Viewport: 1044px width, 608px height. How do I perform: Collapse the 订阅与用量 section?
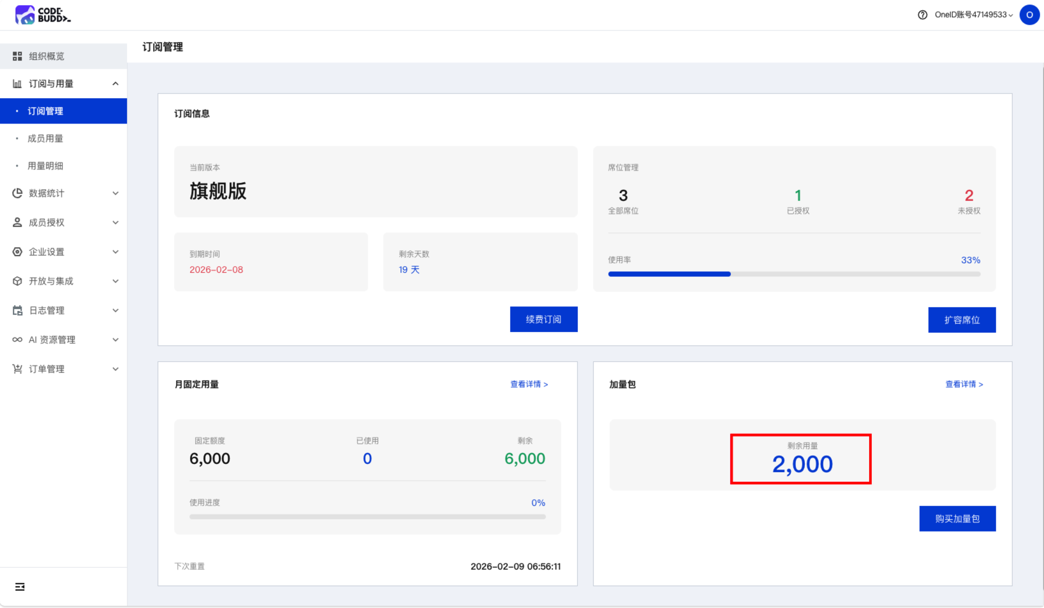pyautogui.click(x=115, y=83)
